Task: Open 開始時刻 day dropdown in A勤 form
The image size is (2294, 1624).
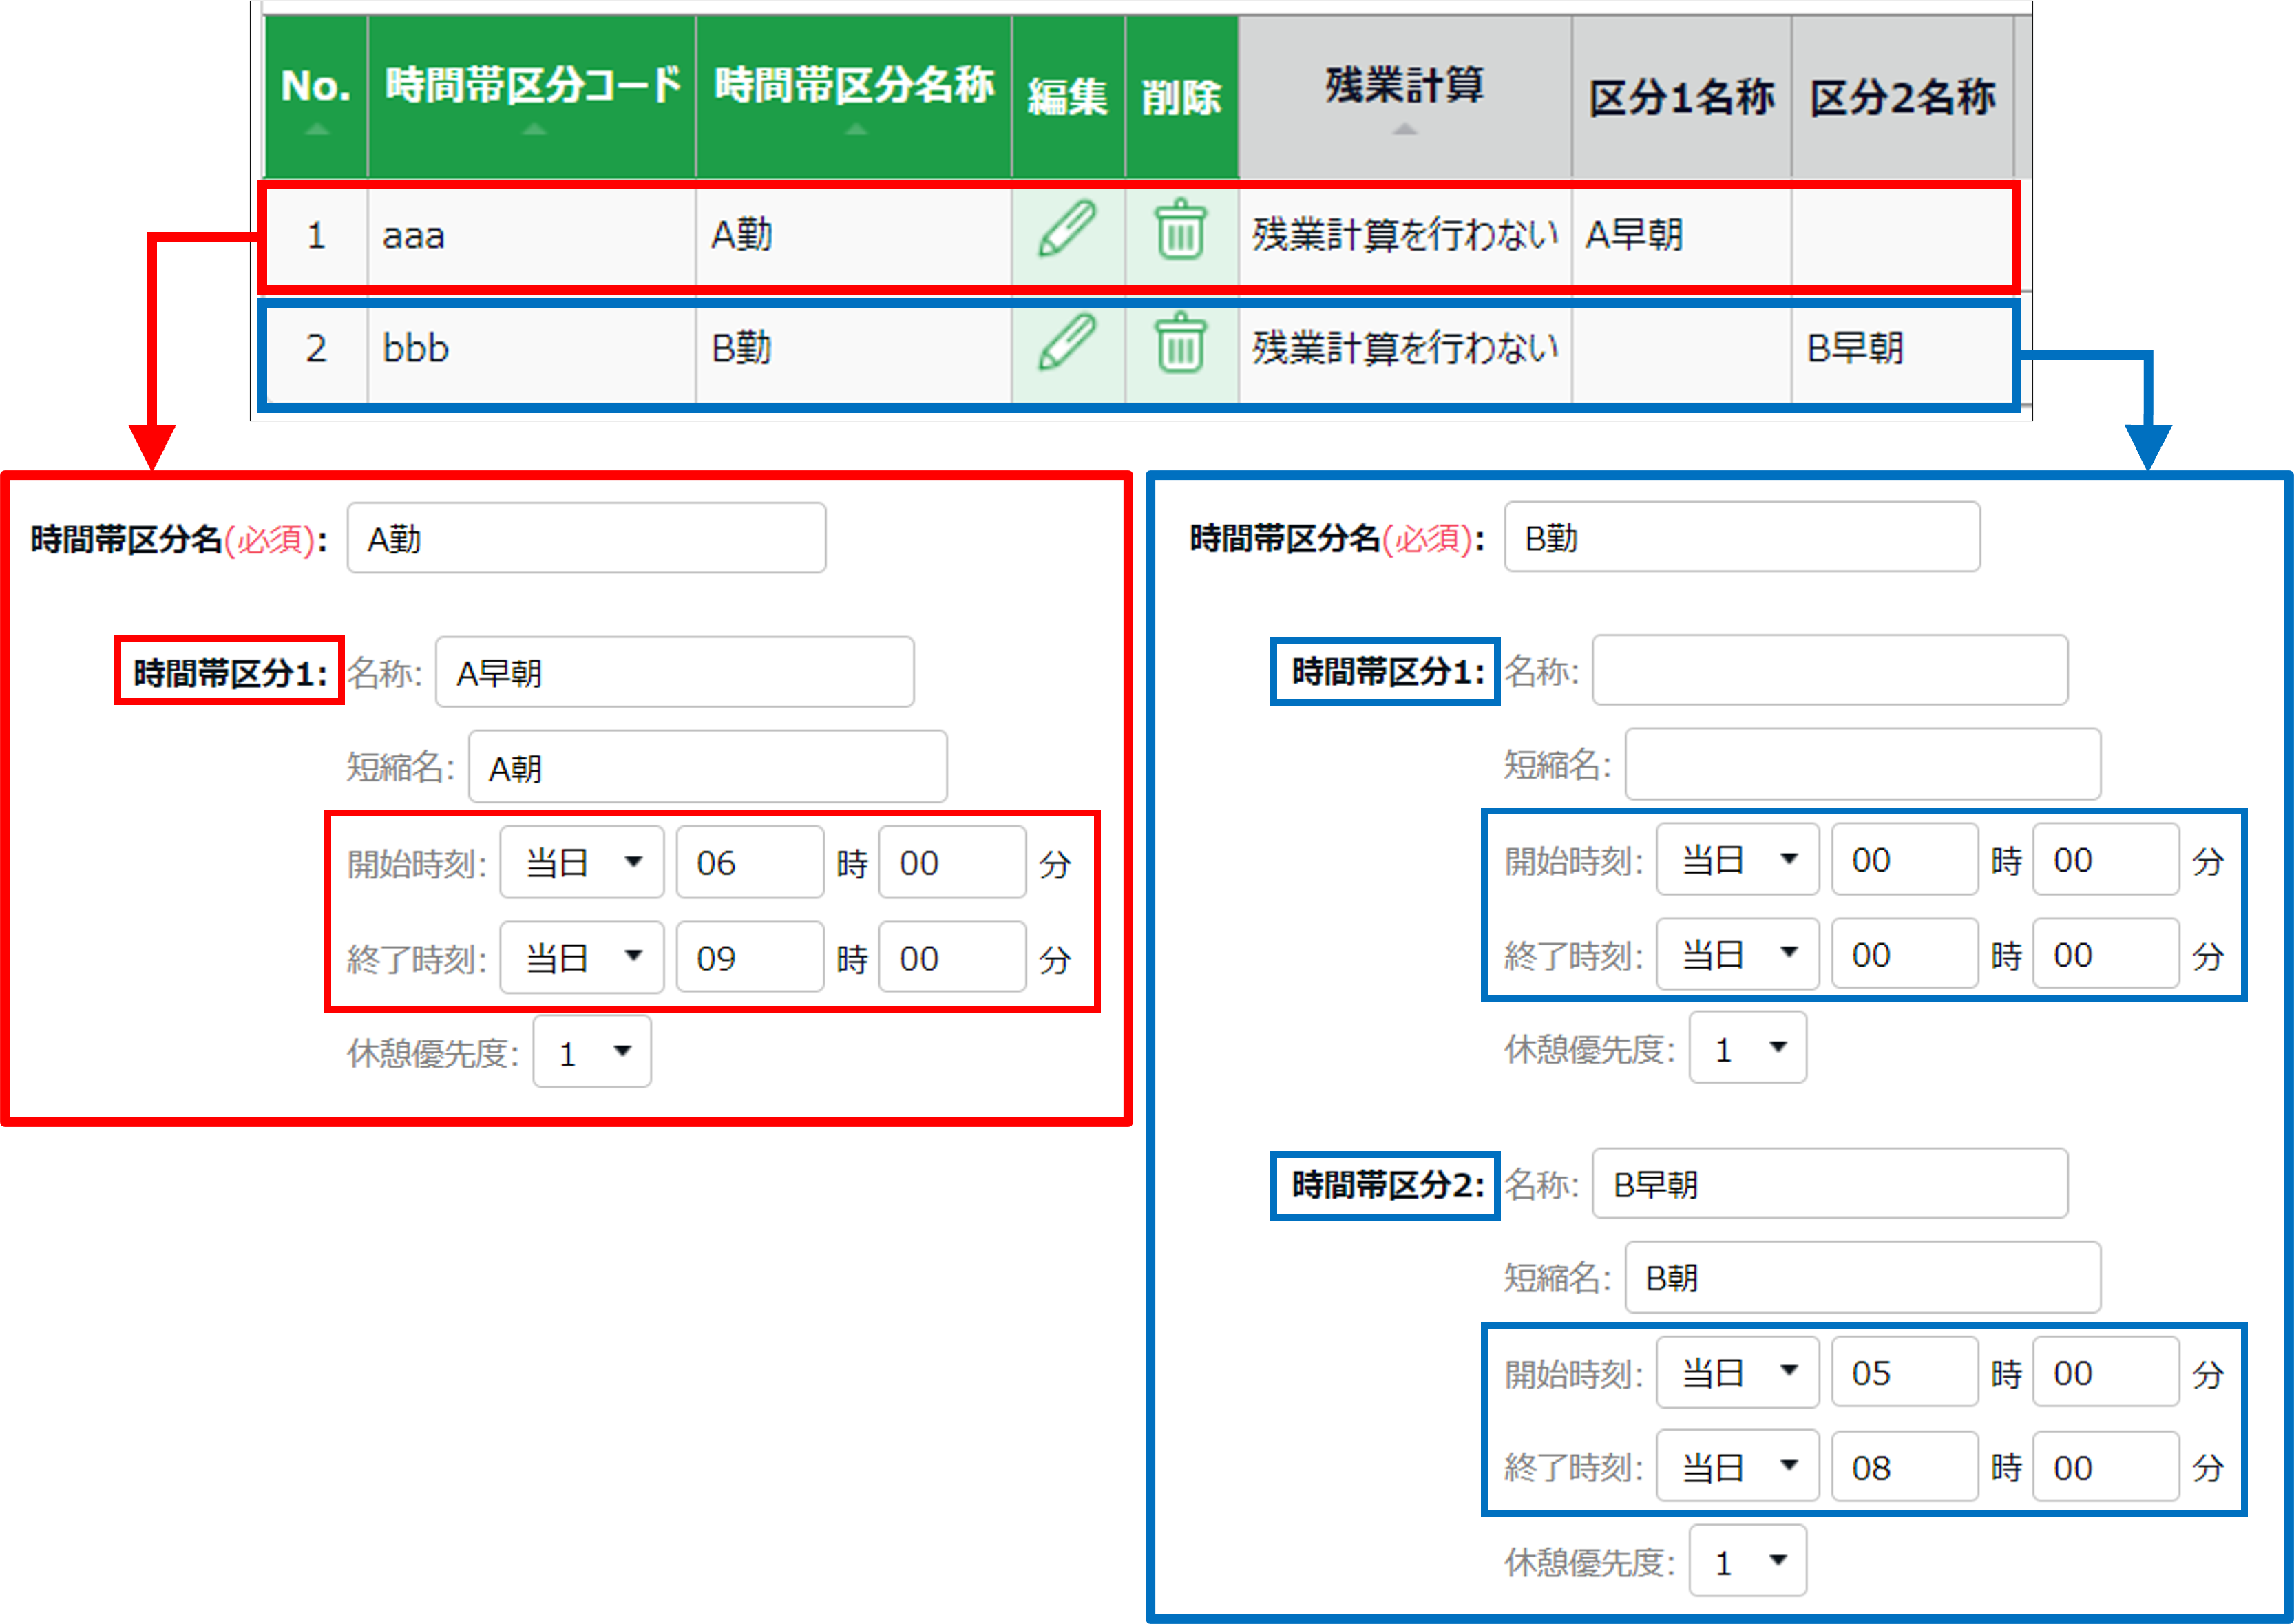Action: pyautogui.click(x=582, y=862)
